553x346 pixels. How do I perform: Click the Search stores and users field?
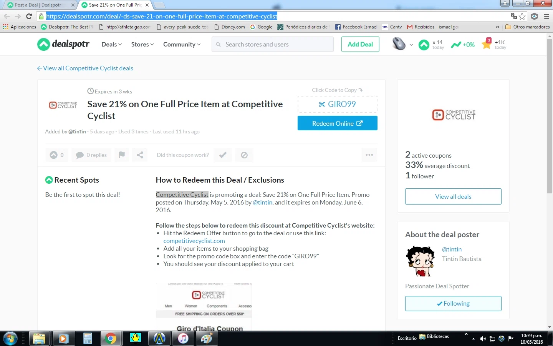(x=273, y=44)
